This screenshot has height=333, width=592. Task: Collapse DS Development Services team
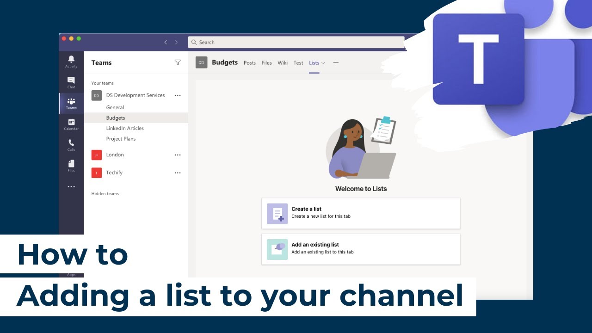[136, 95]
